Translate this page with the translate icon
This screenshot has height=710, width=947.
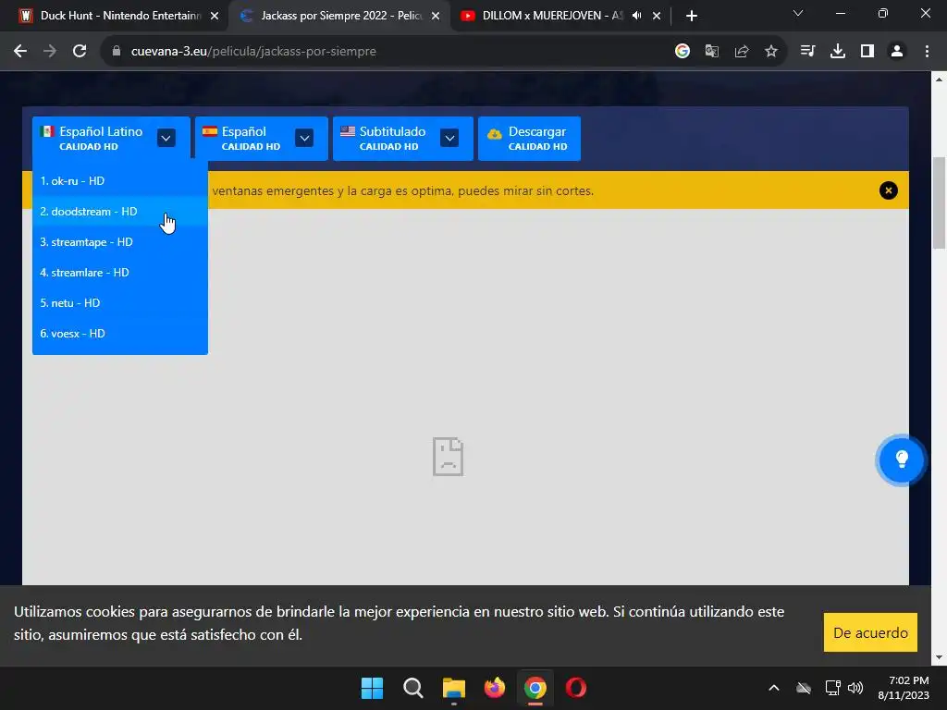coord(712,52)
